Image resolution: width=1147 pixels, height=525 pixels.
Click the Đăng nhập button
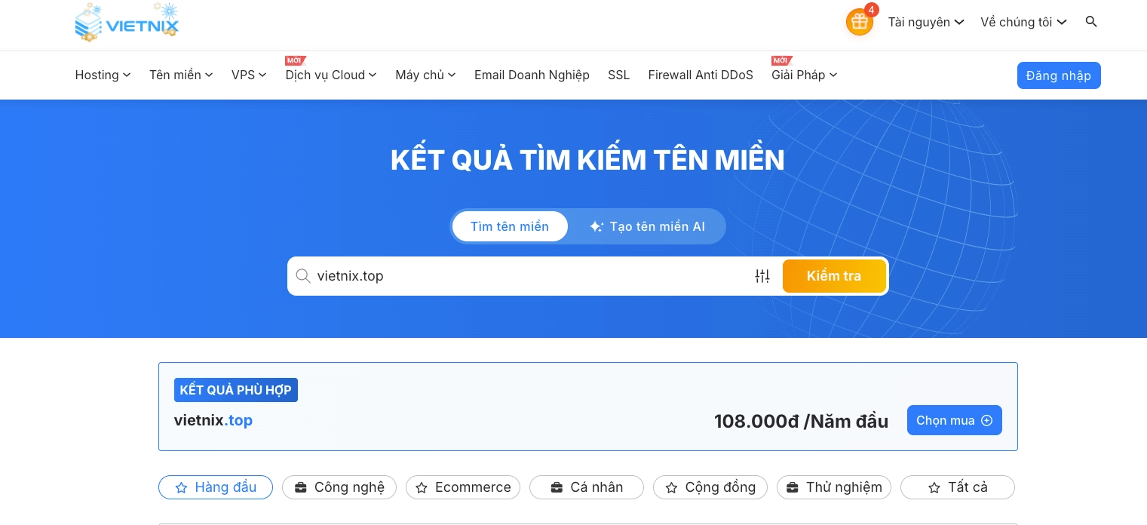pos(1059,75)
